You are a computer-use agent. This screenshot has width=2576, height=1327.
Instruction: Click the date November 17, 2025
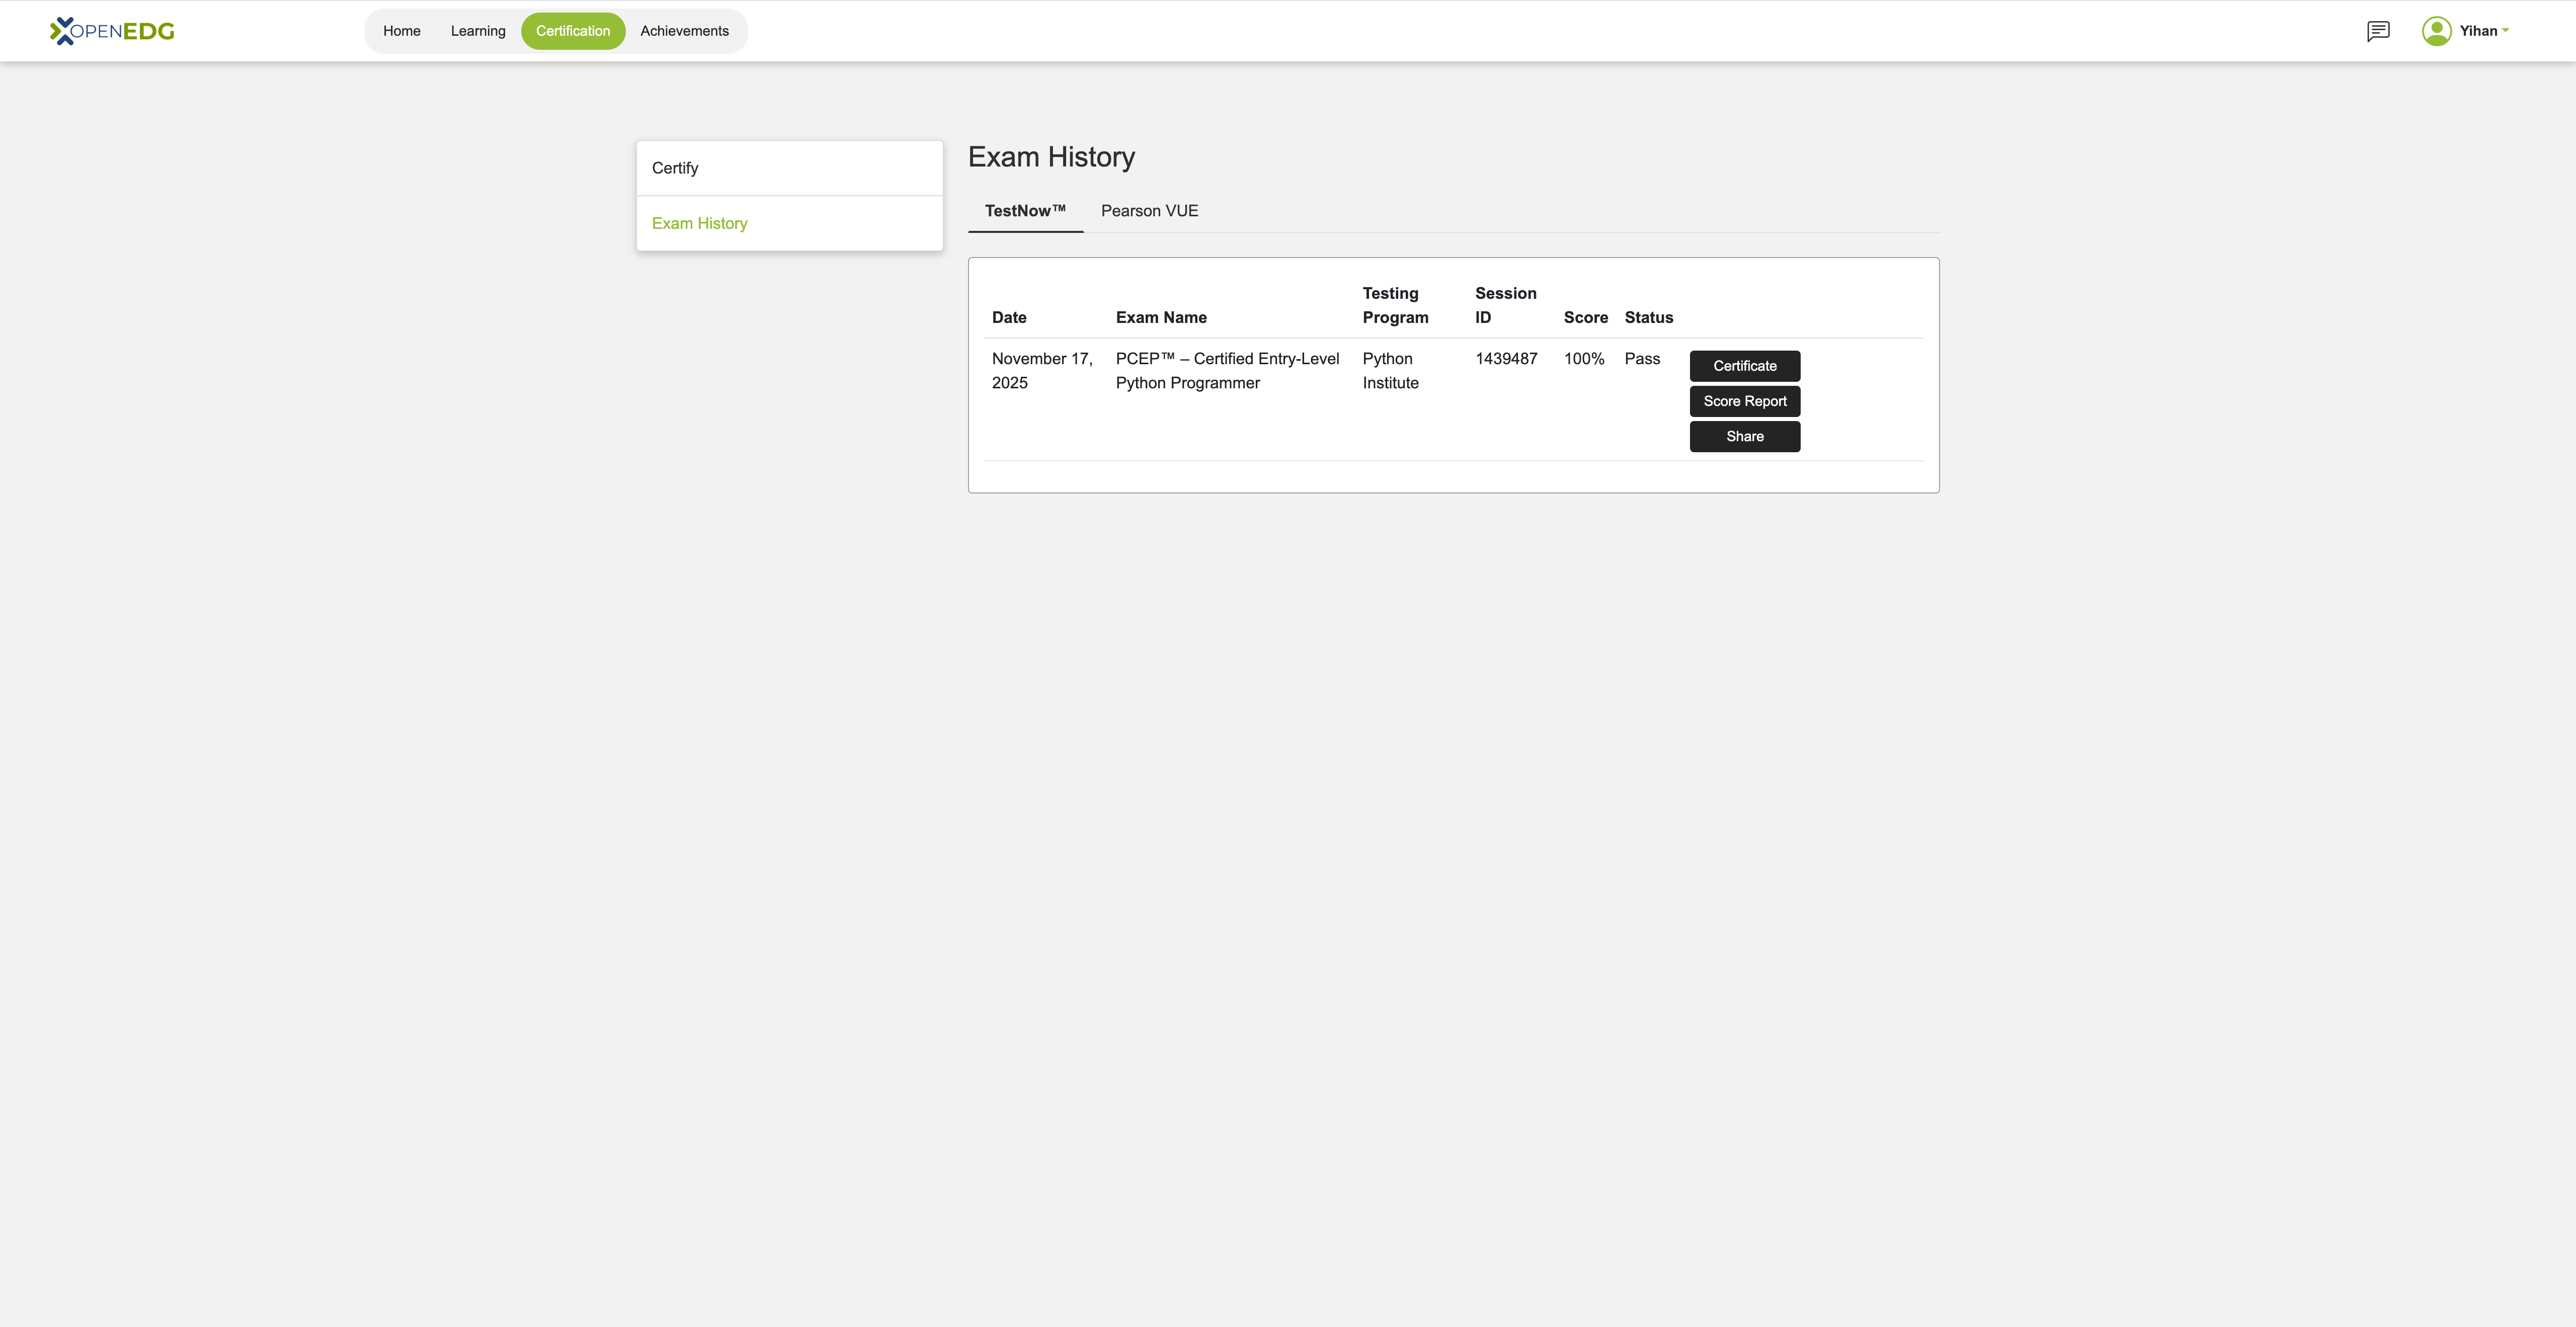point(1042,371)
